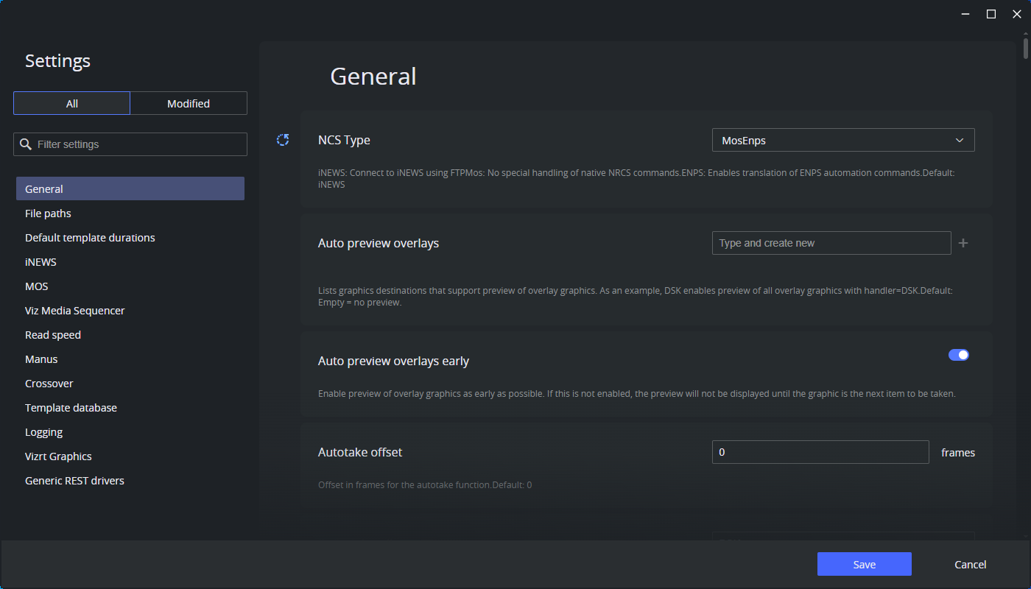Click the plus icon to add overlay destination

click(963, 242)
